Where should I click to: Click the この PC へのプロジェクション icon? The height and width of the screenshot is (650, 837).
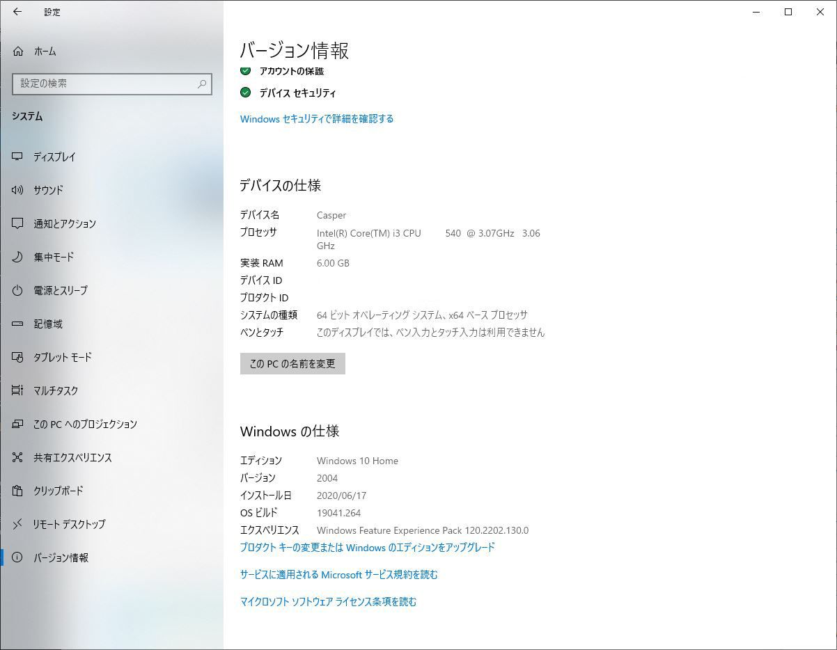point(18,424)
